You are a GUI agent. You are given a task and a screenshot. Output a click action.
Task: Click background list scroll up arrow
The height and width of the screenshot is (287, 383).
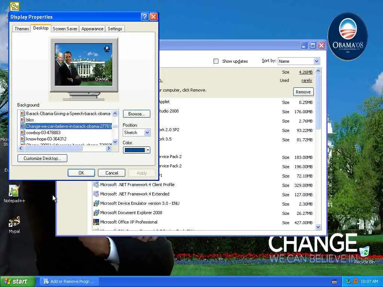tap(115, 113)
